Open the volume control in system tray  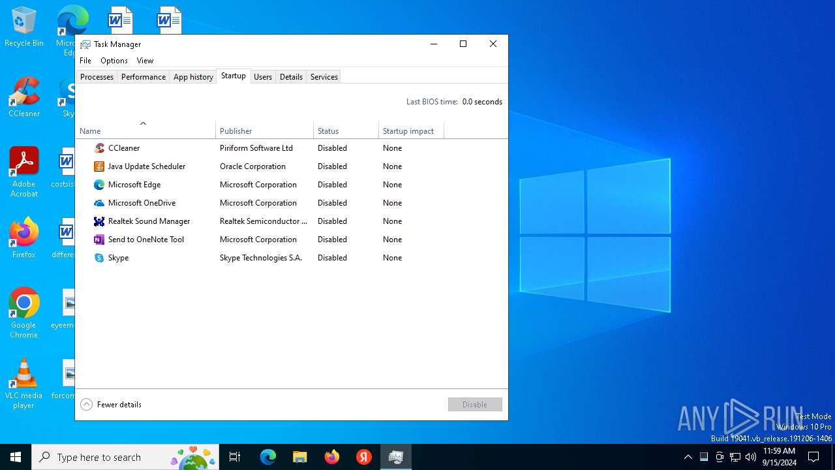751,457
